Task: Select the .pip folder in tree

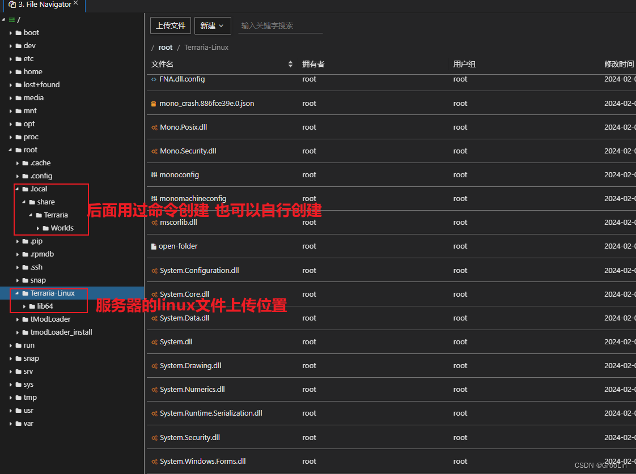Action: tap(36, 241)
